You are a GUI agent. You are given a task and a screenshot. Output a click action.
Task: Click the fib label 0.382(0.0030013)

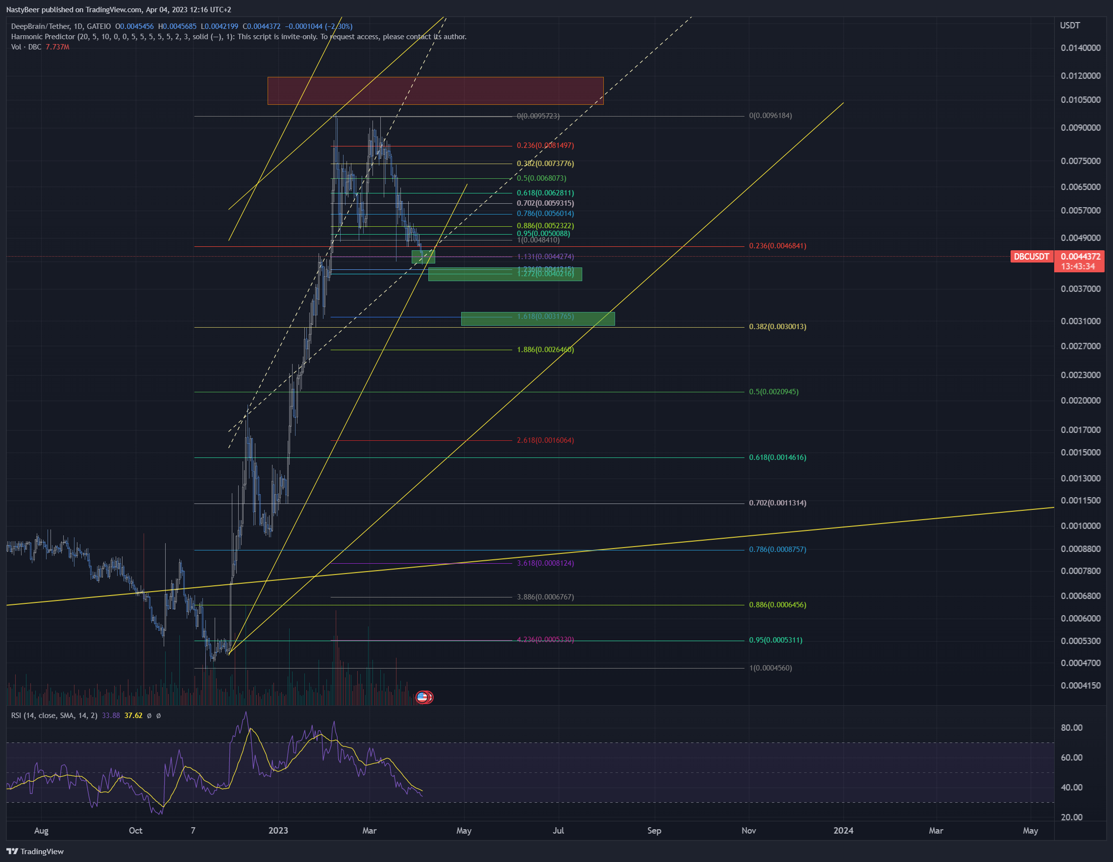click(x=777, y=327)
